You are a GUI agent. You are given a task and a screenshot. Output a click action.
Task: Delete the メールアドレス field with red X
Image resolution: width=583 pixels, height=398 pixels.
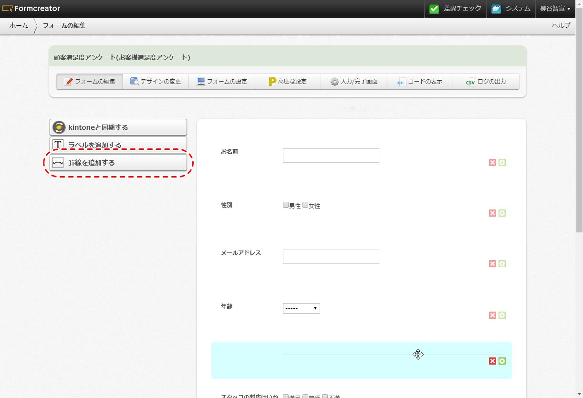tap(492, 263)
